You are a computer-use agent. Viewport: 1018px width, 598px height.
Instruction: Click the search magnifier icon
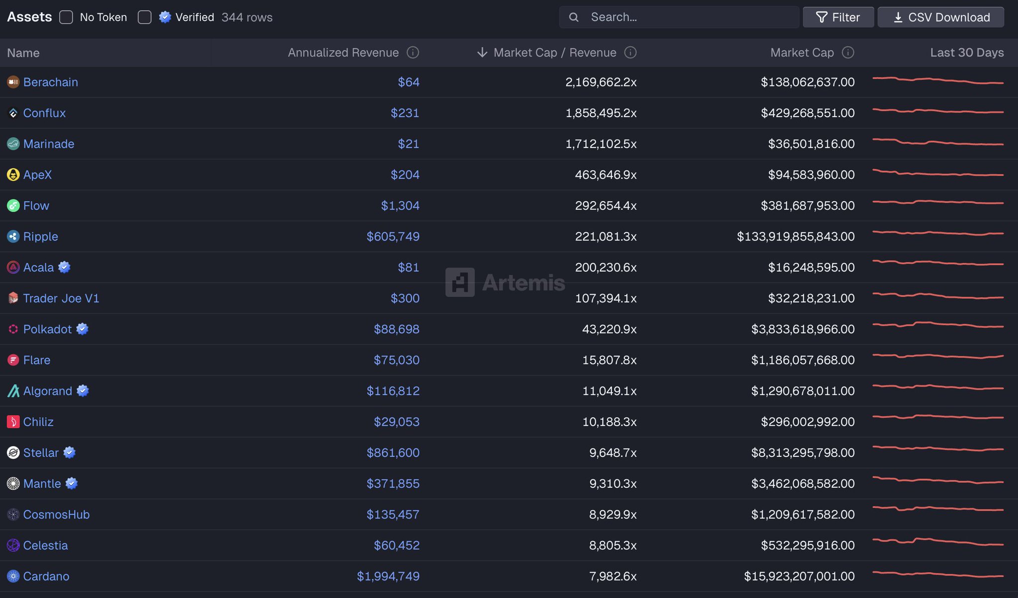pos(574,17)
